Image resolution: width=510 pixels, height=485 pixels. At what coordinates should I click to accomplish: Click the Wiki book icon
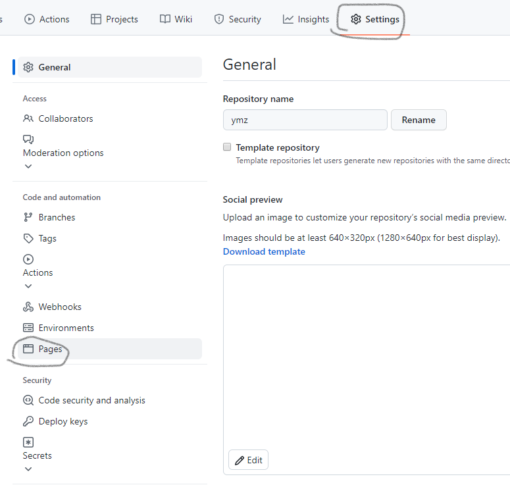pyautogui.click(x=165, y=19)
